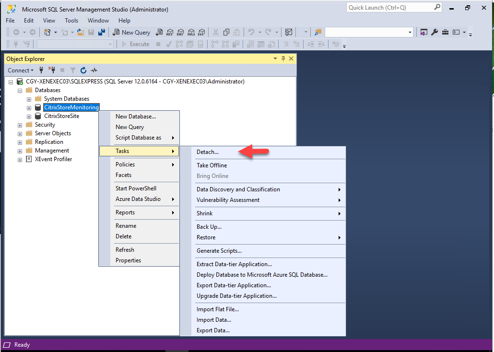The image size is (494, 352).
Task: Pin the Object Explorer panel with auto-hide pushpin
Action: click(283, 59)
